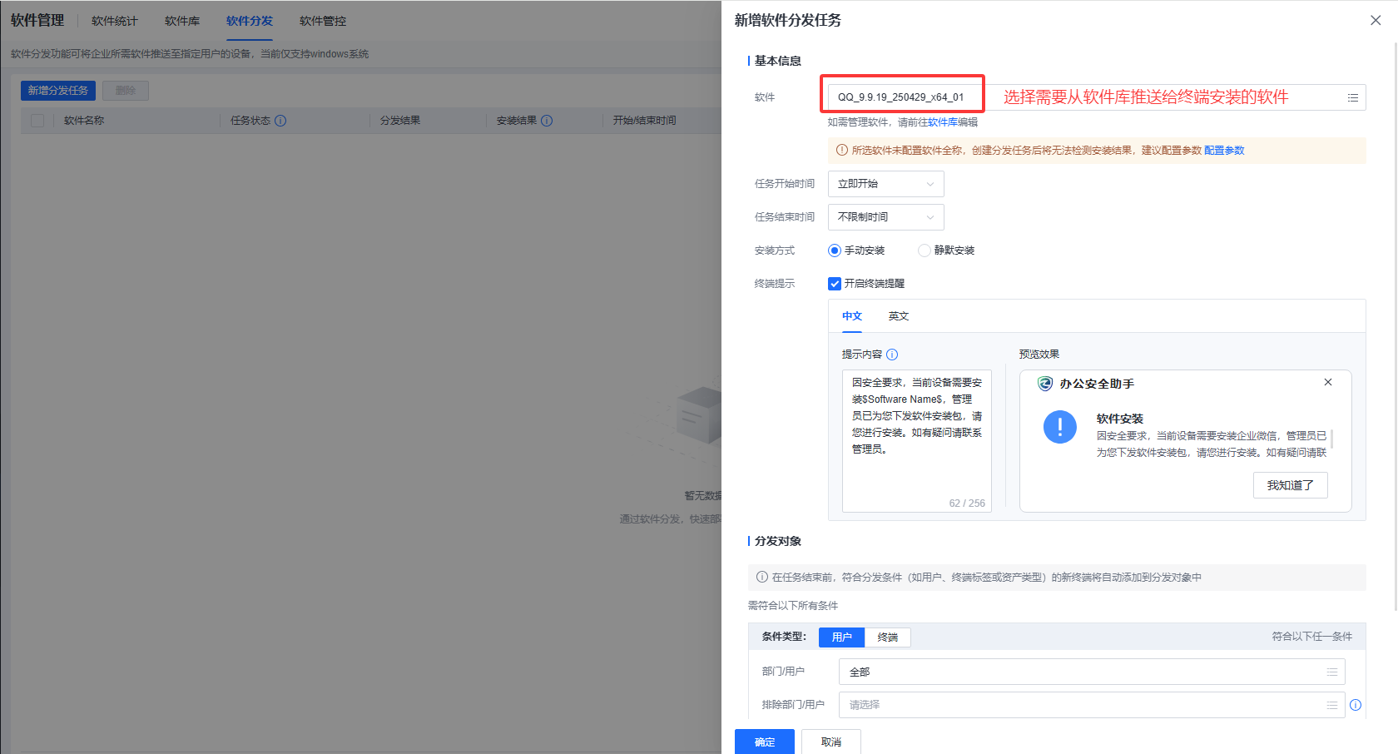Click the 提示内容 text area

916,439
